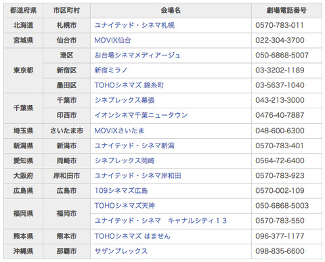Select phone number 0570-002-109

(x=280, y=191)
